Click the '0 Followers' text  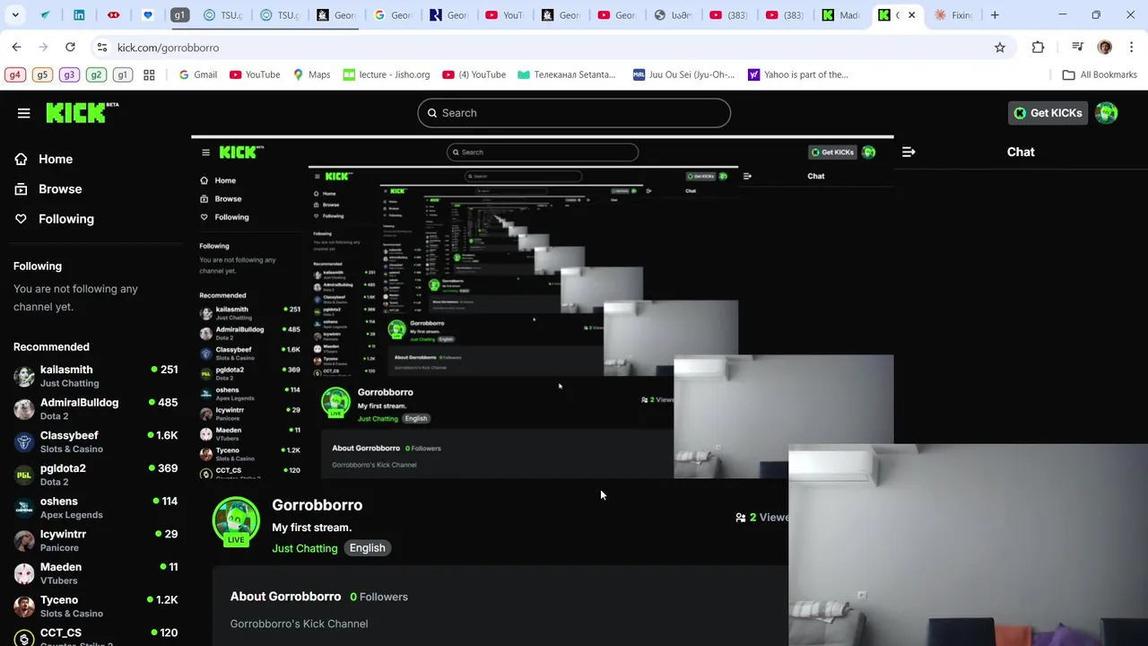click(378, 597)
